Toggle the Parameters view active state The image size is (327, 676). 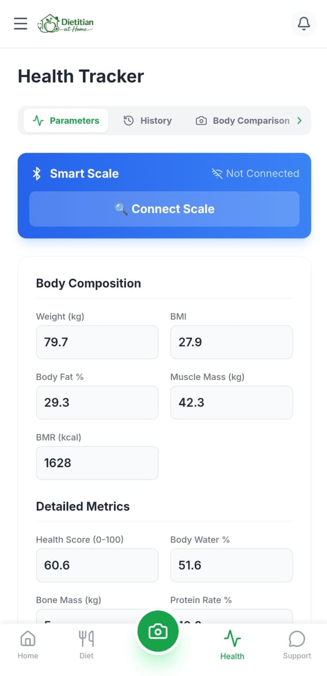click(66, 120)
